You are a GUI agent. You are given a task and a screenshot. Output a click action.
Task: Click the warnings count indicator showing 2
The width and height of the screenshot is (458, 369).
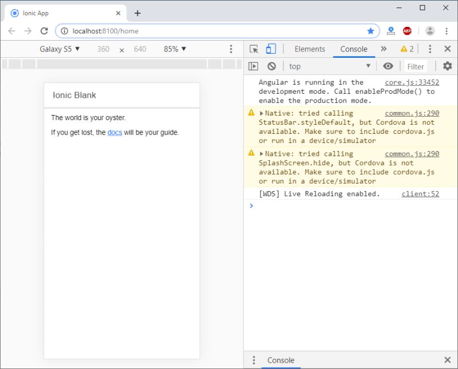click(407, 49)
